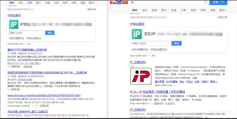Open camera image search in Baidu search box
237x119 pixels.
pyautogui.click(x=205, y=2)
